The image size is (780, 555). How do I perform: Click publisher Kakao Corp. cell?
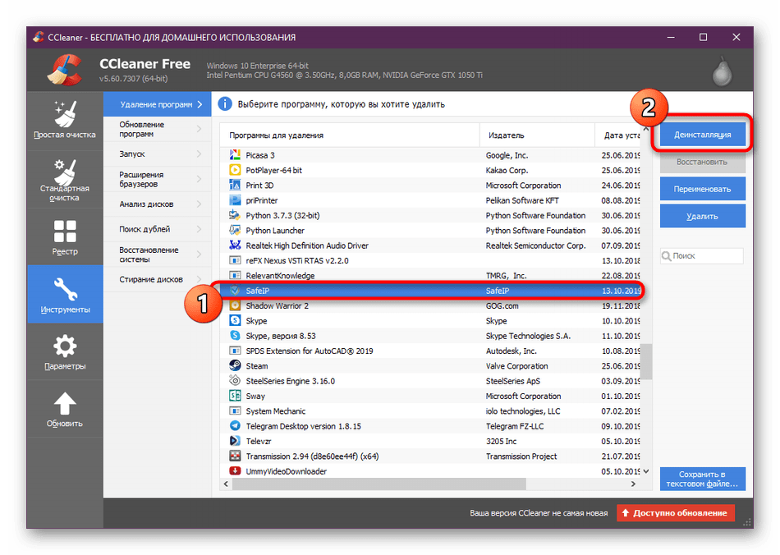[x=507, y=170]
